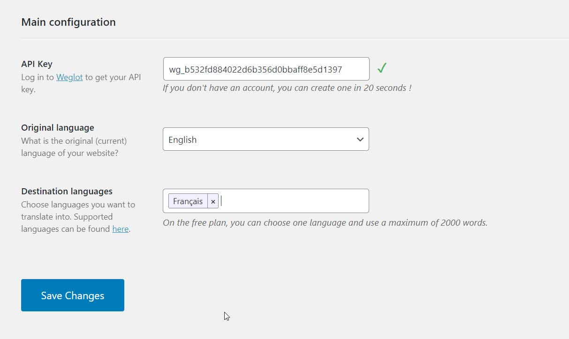The width and height of the screenshot is (569, 339).
Task: Click the green checkmark beside the API key
Action: pos(382,68)
